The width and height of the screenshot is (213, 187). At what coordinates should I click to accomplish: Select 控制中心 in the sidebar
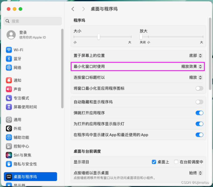21,146
